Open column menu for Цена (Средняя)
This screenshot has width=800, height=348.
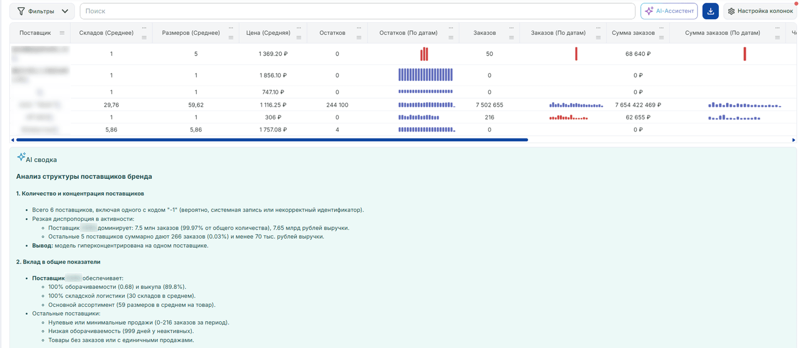coord(299,38)
